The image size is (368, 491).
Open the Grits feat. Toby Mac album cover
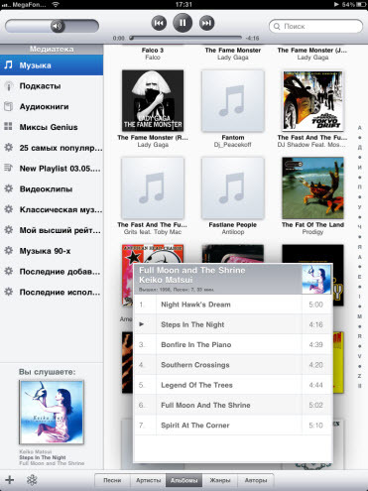[x=153, y=187]
